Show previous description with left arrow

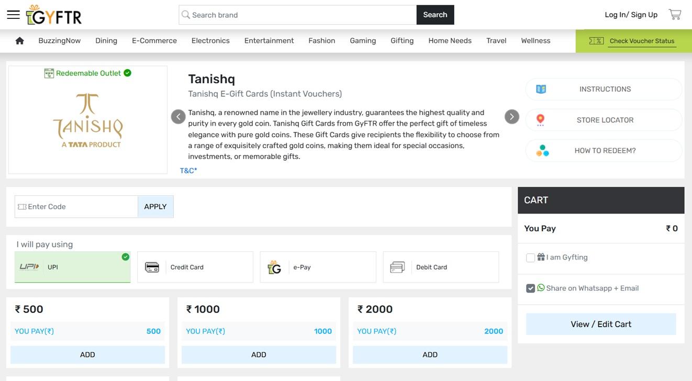(x=178, y=117)
